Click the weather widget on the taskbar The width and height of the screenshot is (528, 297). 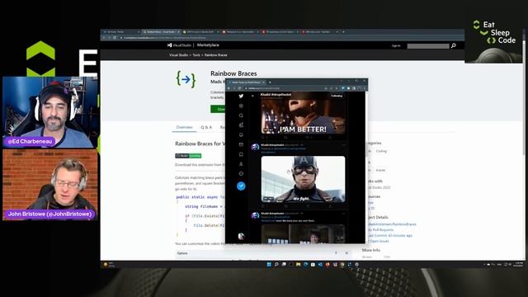pos(109,264)
